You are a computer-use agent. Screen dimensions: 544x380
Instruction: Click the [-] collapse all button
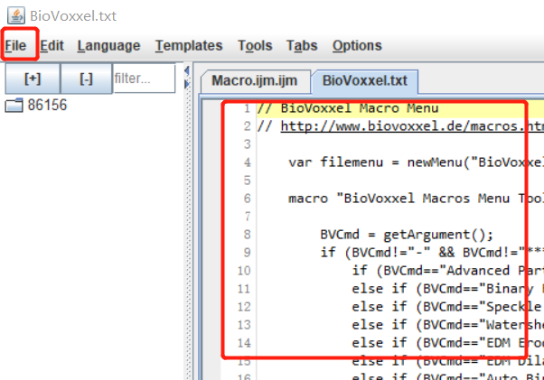86,79
